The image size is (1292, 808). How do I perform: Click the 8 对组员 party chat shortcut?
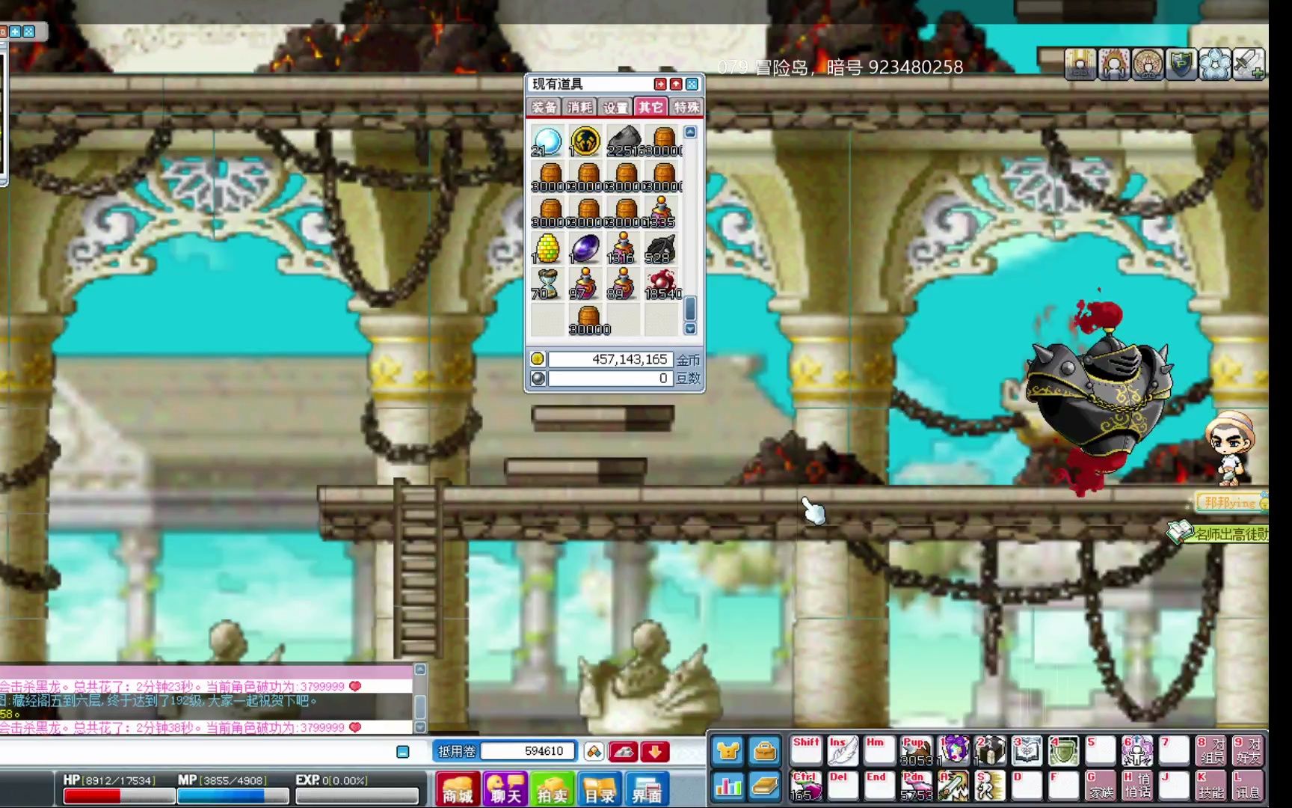pos(1211,751)
